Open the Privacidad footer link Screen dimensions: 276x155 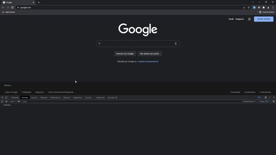[x=235, y=92]
